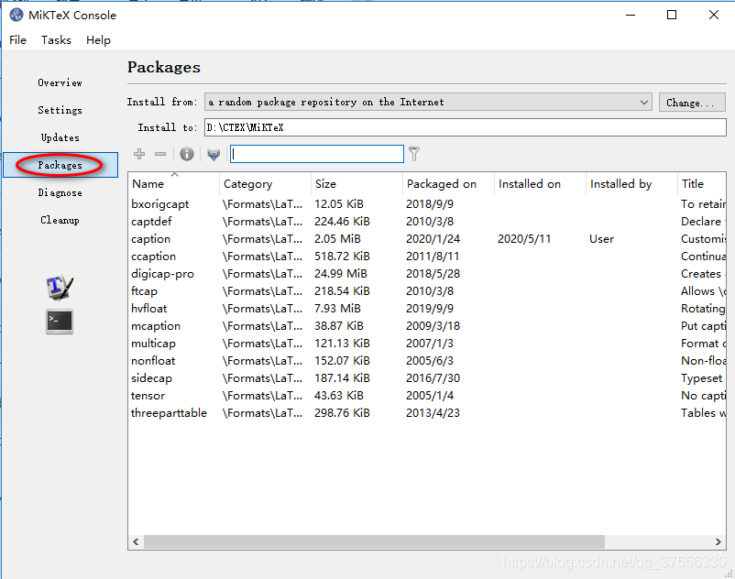Open the Tasks menu

[56, 40]
